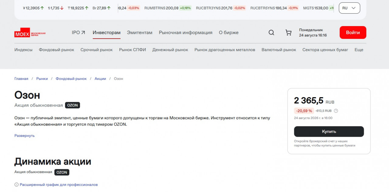Click the lira rate 1,735 in ticker
389x192 pixels.
pyautogui.click(x=56, y=8)
